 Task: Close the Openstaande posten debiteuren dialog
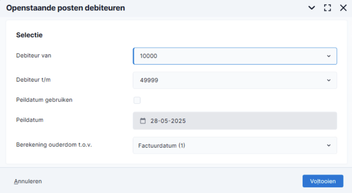pos(343,8)
